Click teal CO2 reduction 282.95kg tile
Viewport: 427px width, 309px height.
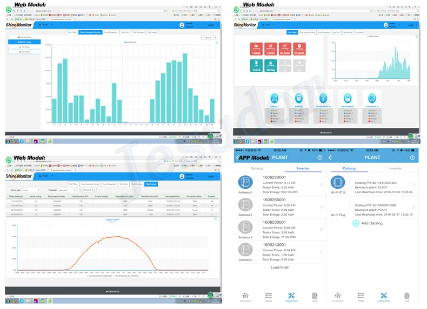tap(270, 66)
